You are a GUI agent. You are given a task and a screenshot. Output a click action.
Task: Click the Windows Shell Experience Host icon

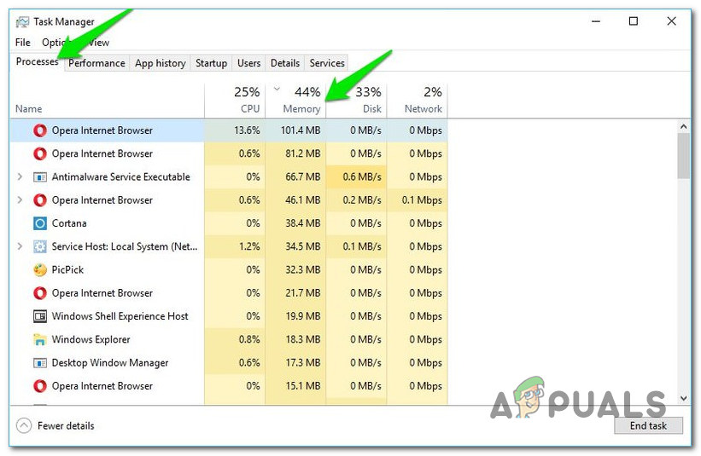(x=40, y=316)
